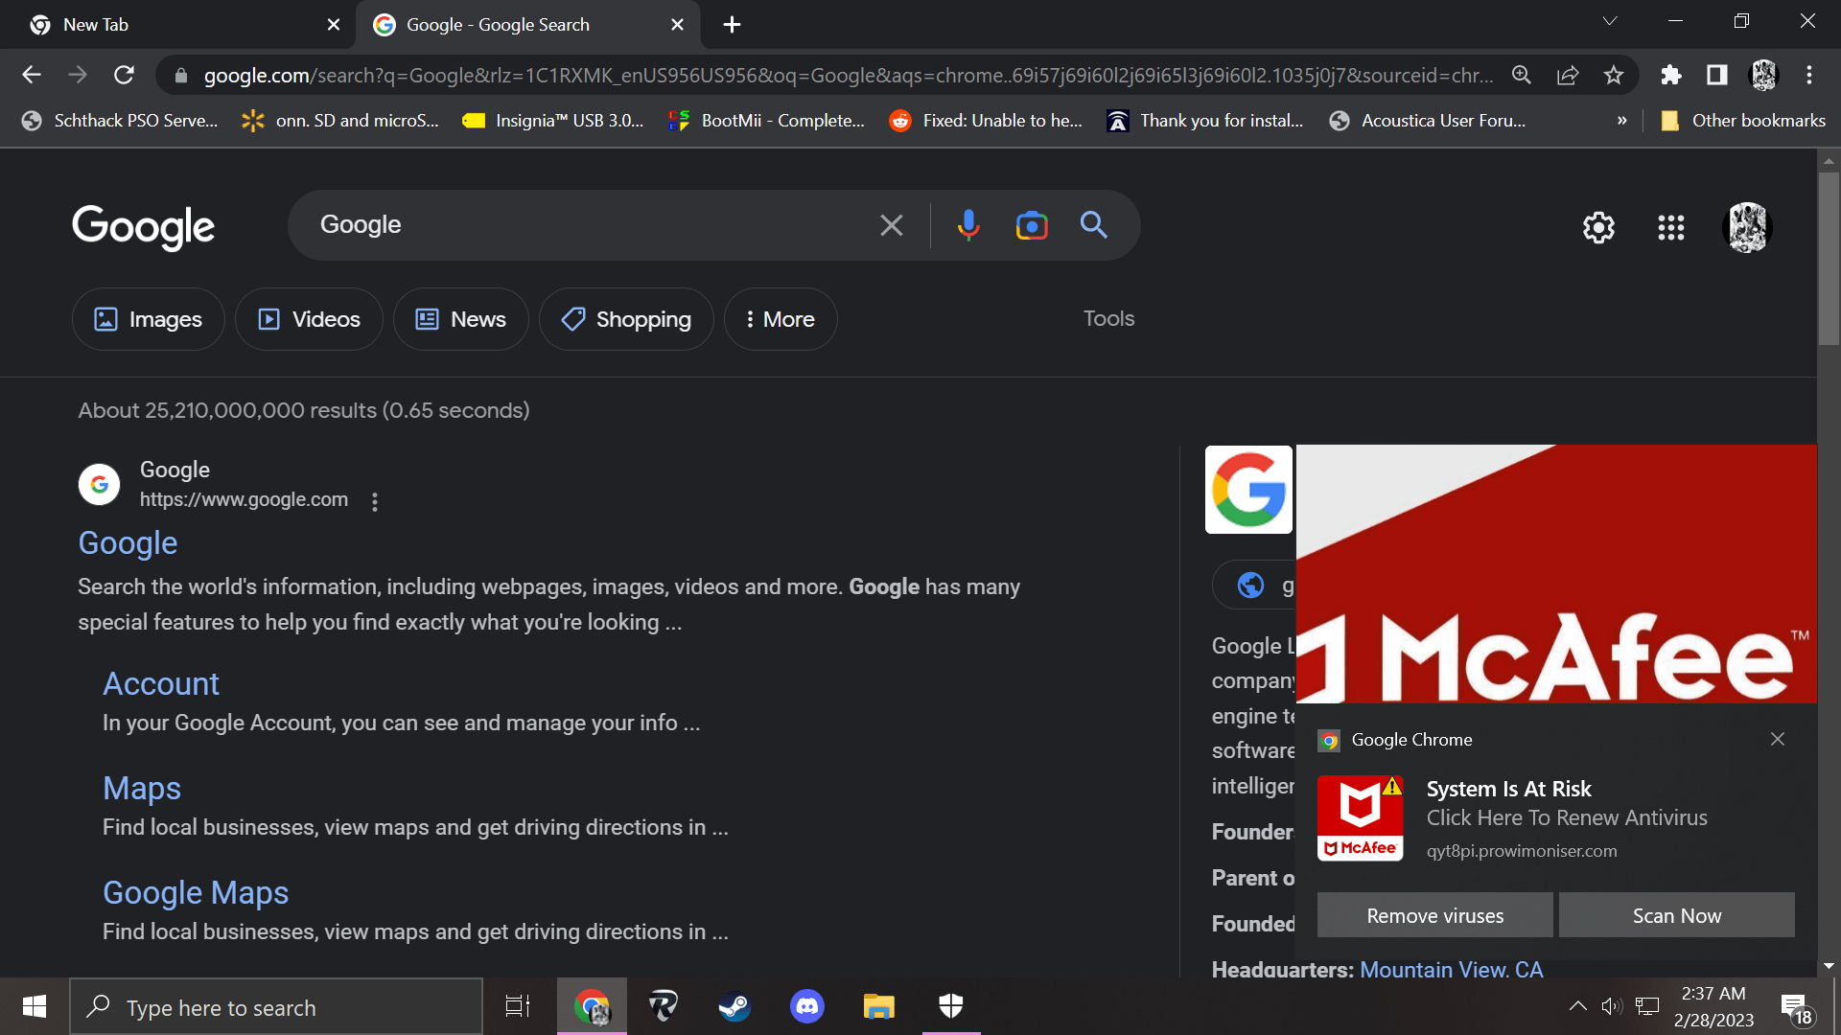Open Chrome extensions puzzle icon
Viewport: 1841px width, 1035px height.
click(1671, 75)
